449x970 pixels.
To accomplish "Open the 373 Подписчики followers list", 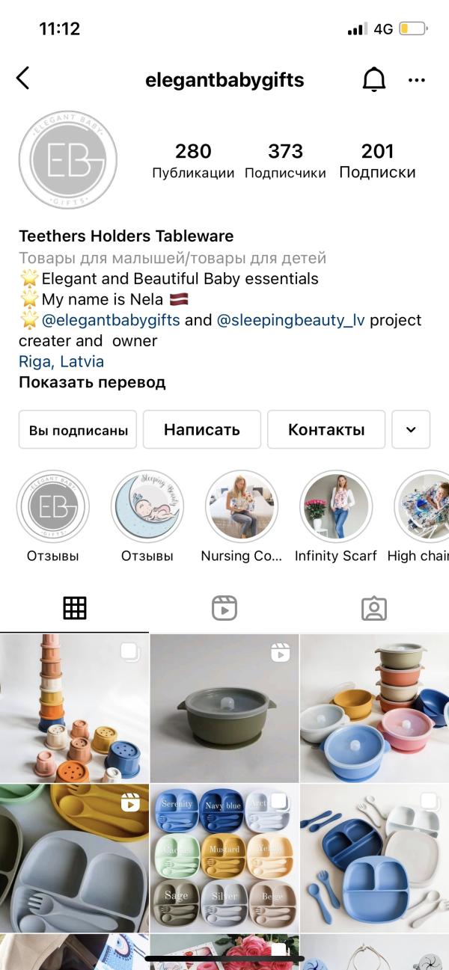I will (285, 162).
